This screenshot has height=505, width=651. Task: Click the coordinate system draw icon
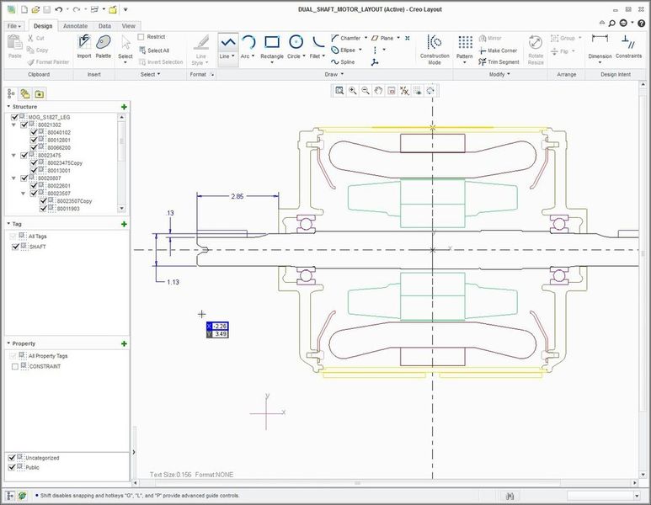pyautogui.click(x=376, y=62)
